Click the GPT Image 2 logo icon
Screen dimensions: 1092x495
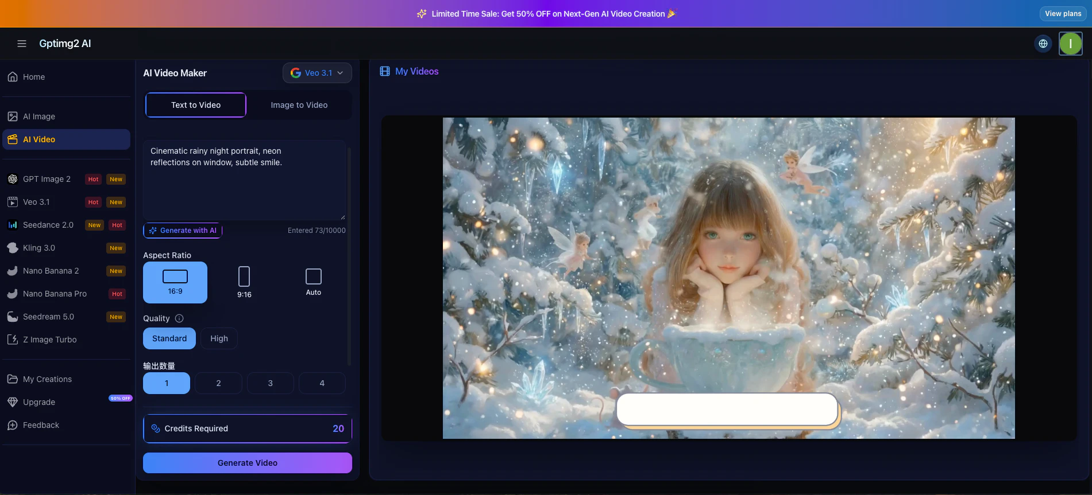(13, 179)
